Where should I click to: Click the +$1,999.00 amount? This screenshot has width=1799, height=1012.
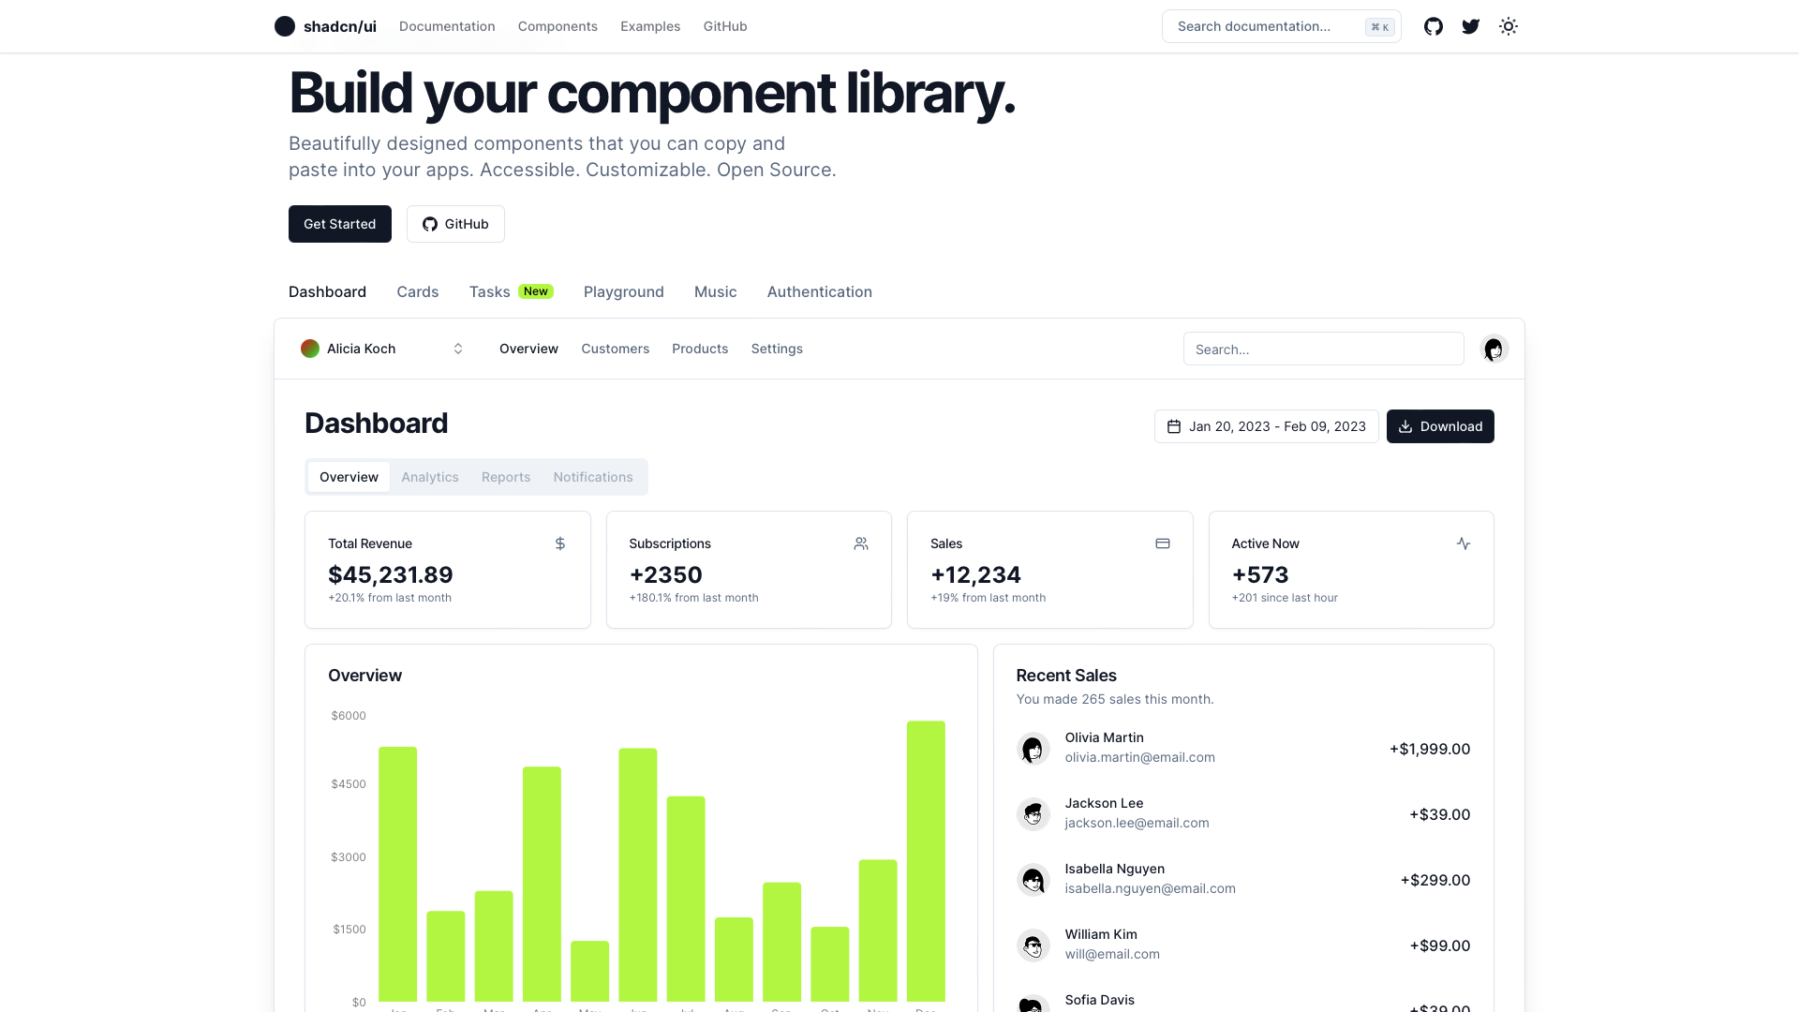pyautogui.click(x=1430, y=749)
